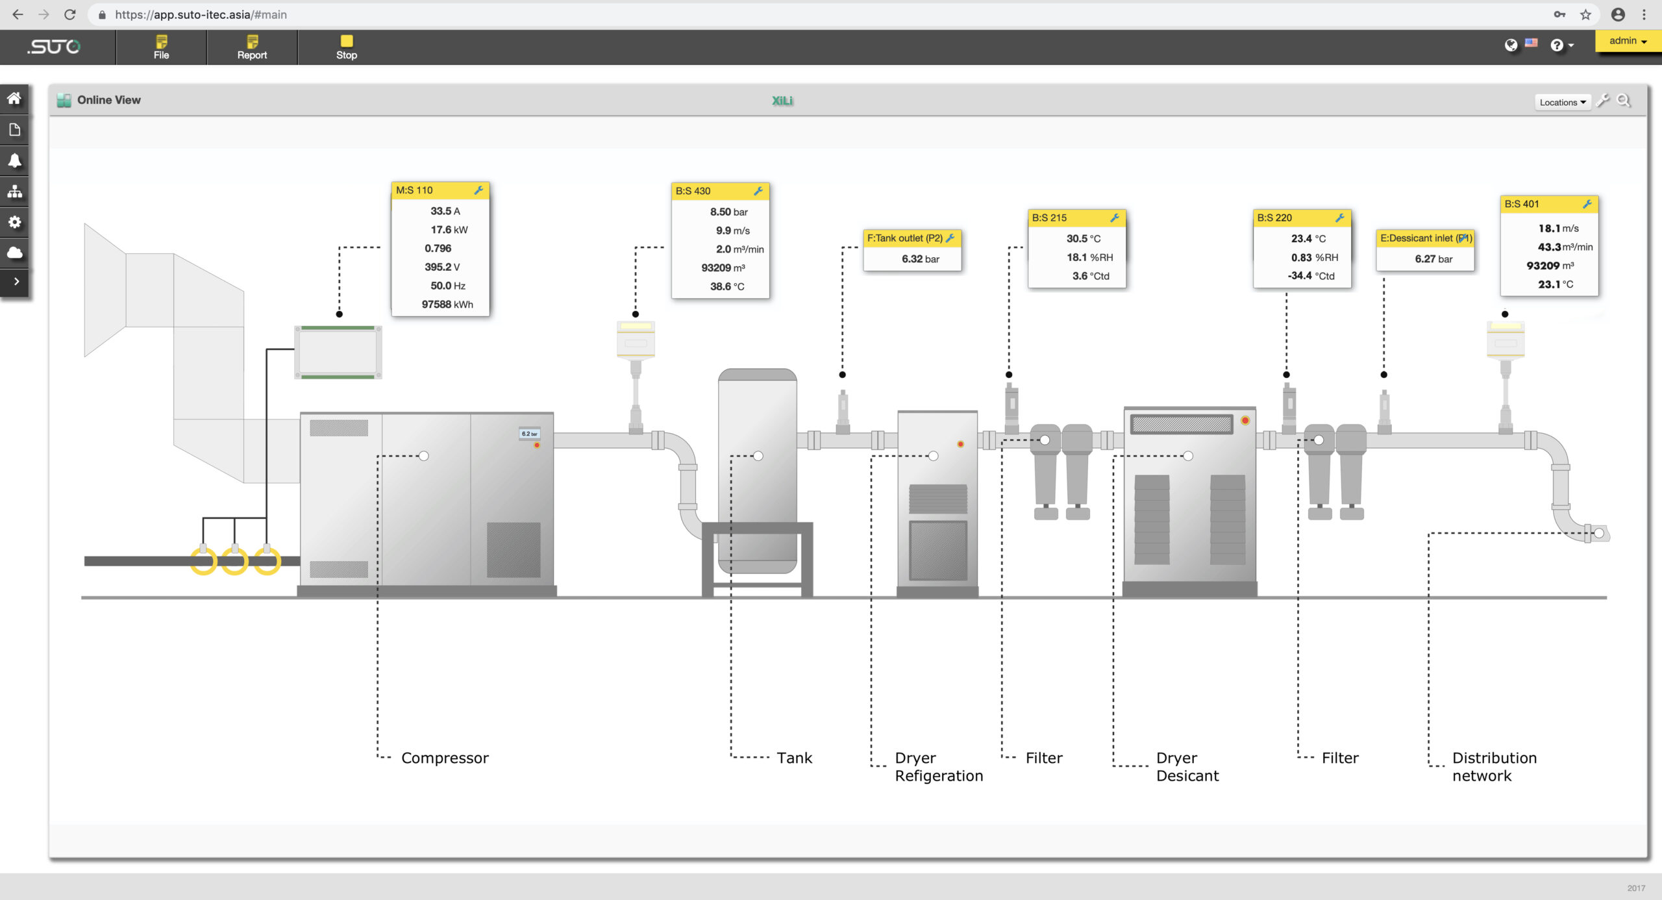1662x900 pixels.
Task: Click the US flag language selector
Action: coord(1532,44)
